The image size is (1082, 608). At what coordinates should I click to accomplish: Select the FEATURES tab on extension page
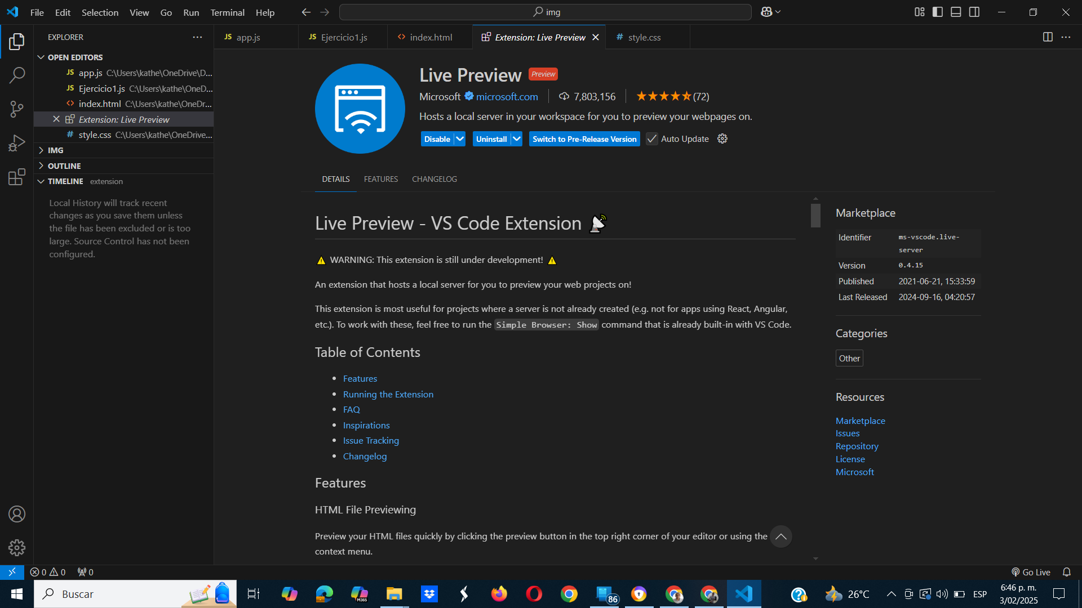[x=381, y=179]
